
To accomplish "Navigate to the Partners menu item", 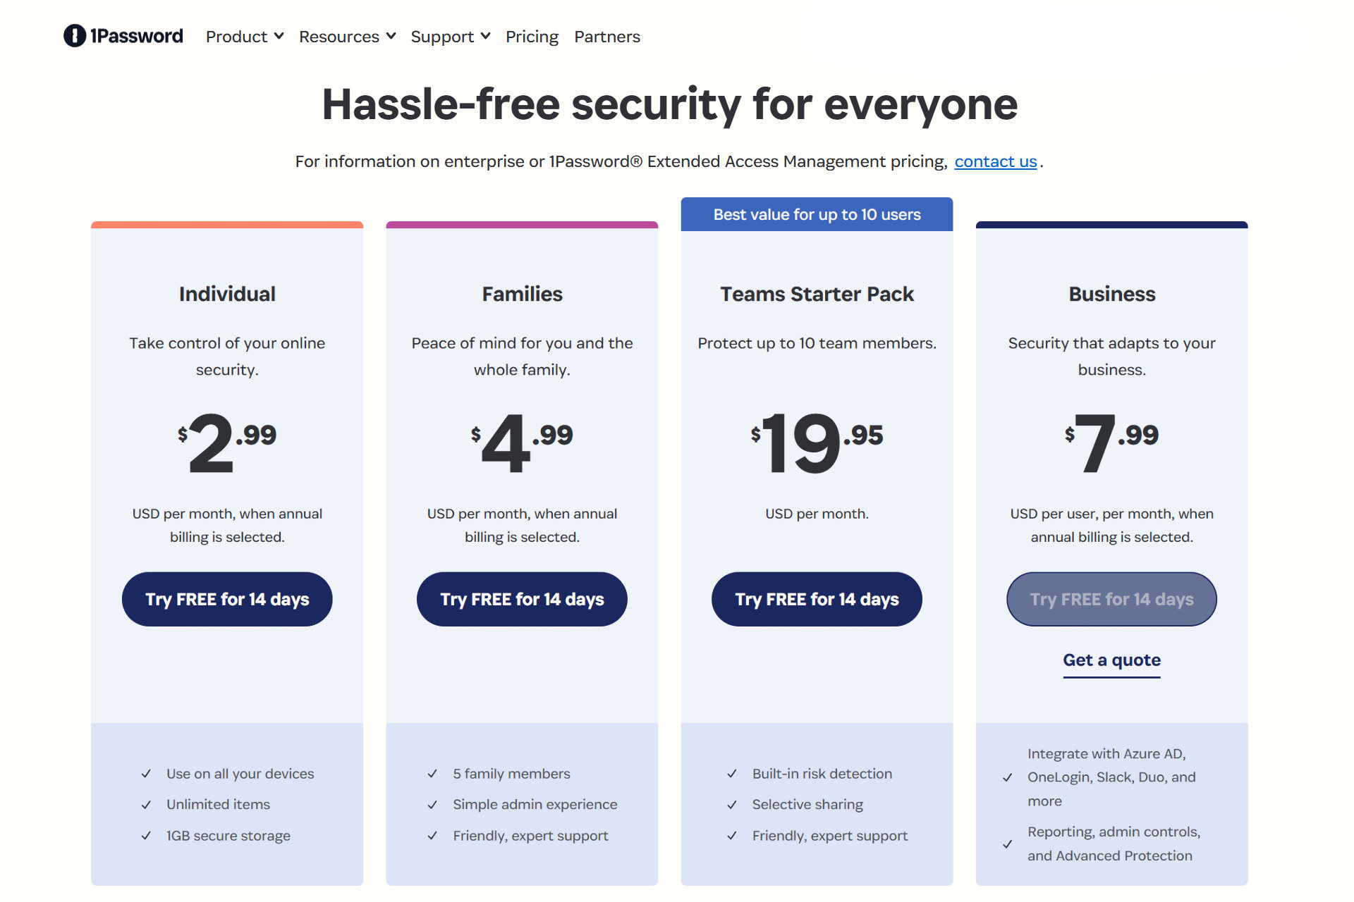I will coord(607,36).
